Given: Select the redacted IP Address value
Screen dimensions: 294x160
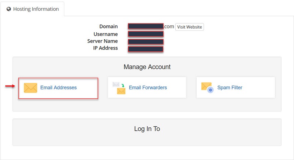Looking at the screenshot, I should click(146, 49).
